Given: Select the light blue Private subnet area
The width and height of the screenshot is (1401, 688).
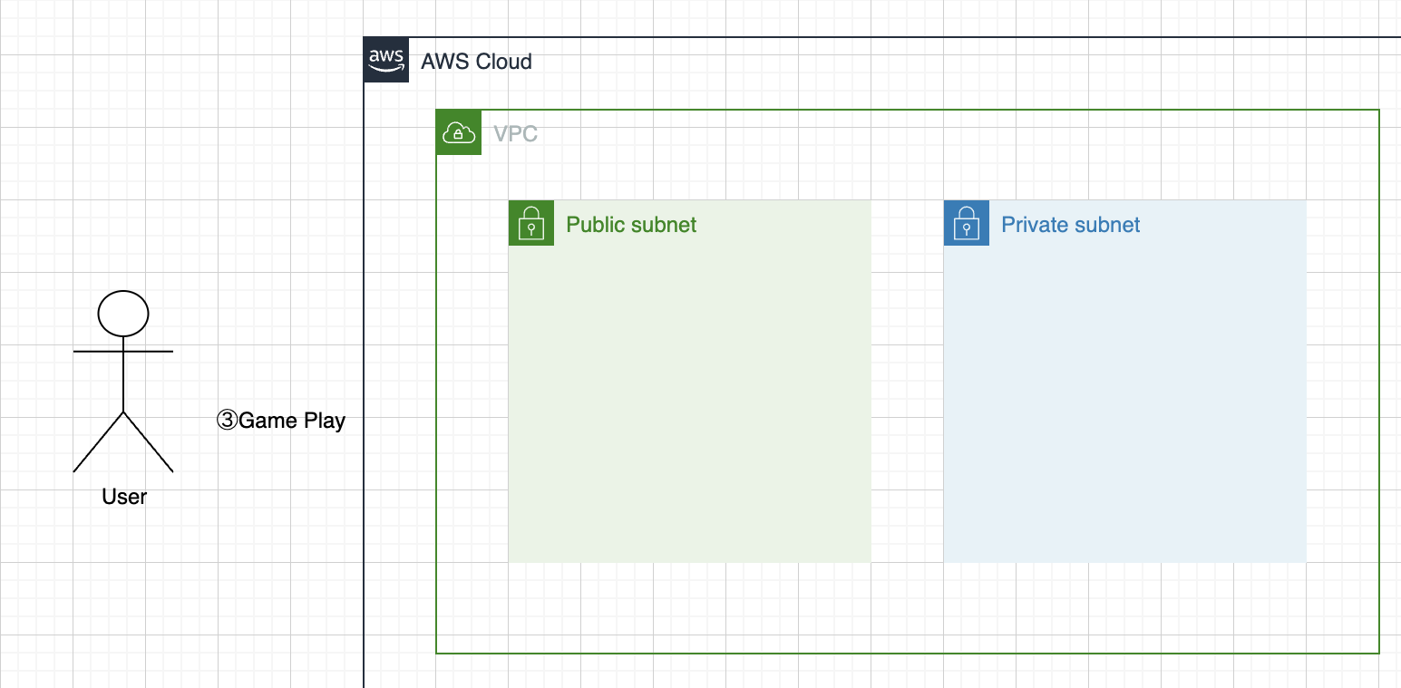Looking at the screenshot, I should 1124,399.
